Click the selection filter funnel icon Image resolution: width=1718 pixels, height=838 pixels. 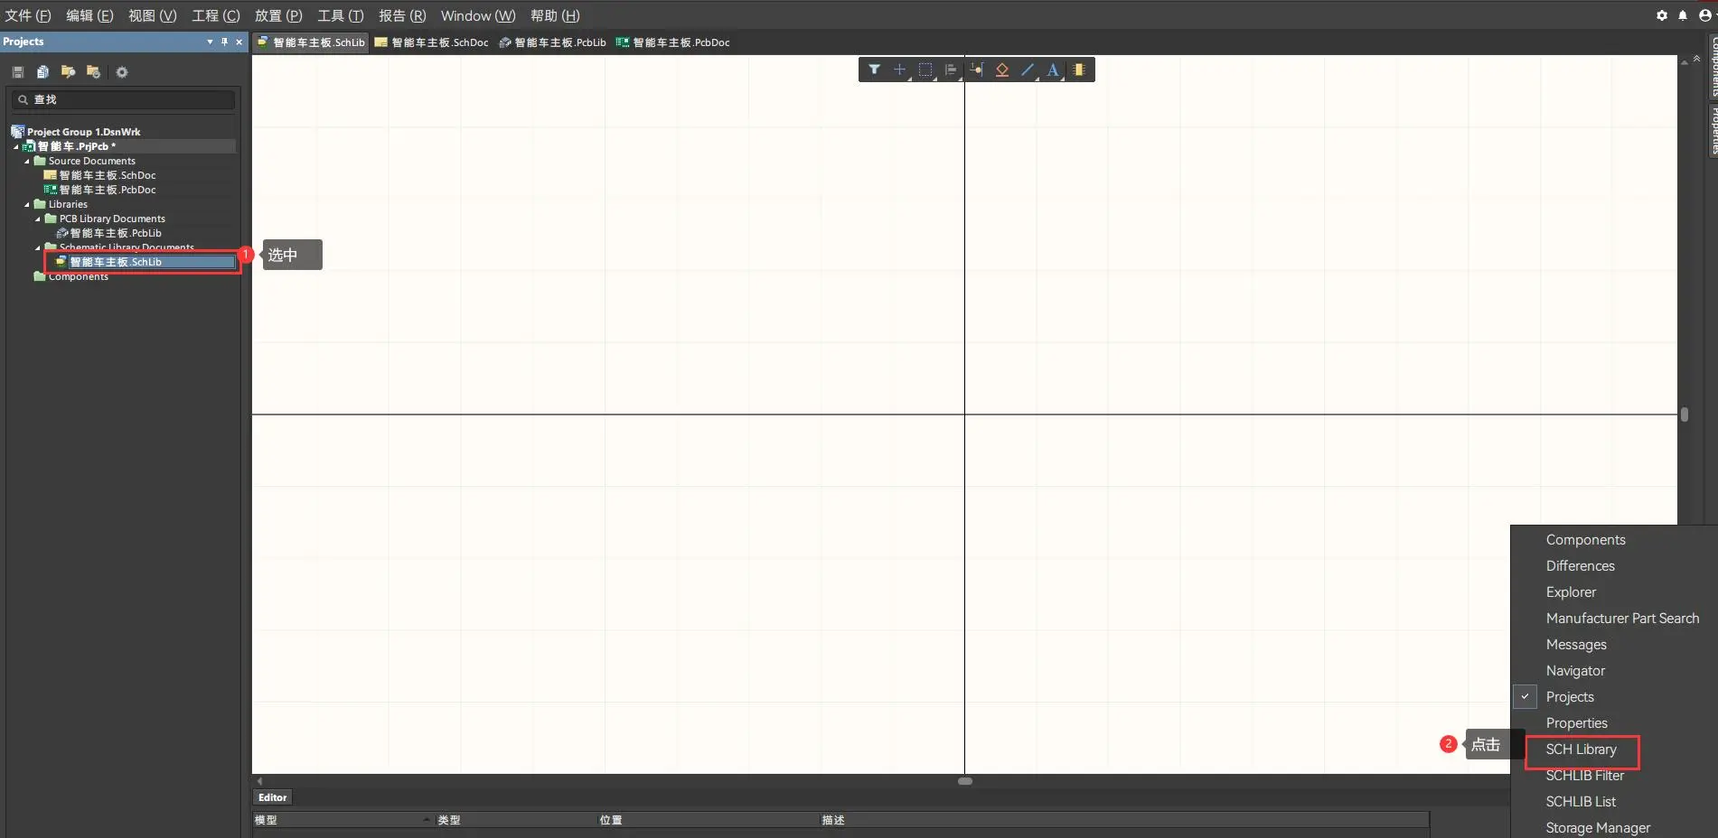[x=874, y=70]
